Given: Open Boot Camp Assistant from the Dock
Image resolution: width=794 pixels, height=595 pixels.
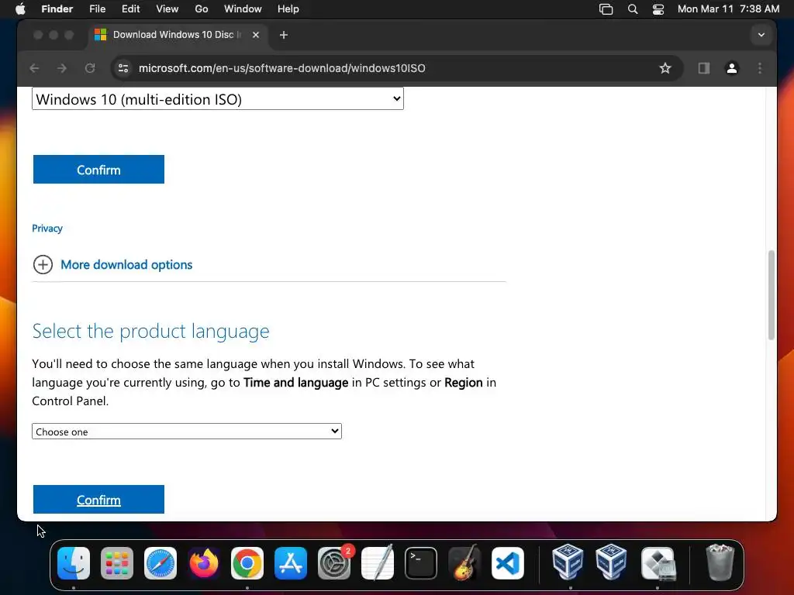Looking at the screenshot, I should click(658, 562).
